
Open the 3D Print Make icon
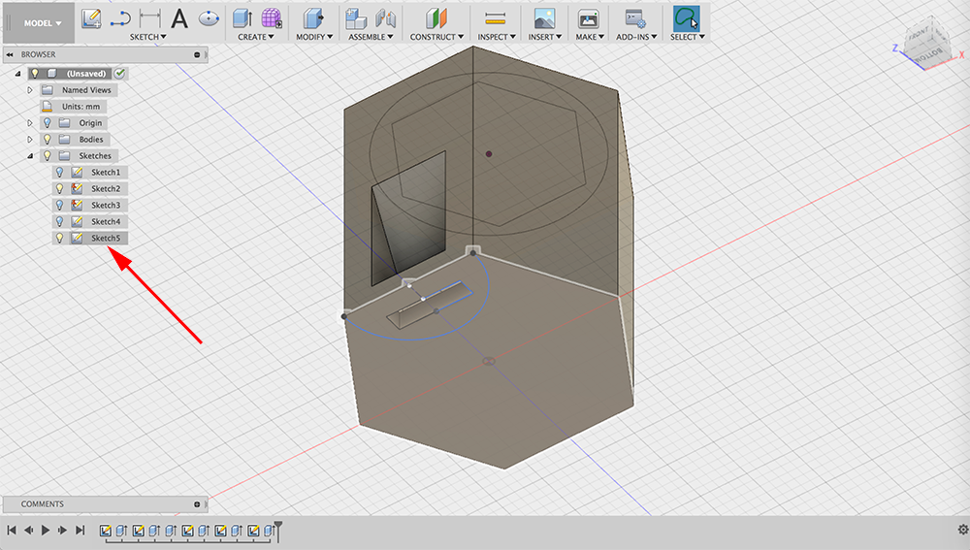click(x=589, y=18)
